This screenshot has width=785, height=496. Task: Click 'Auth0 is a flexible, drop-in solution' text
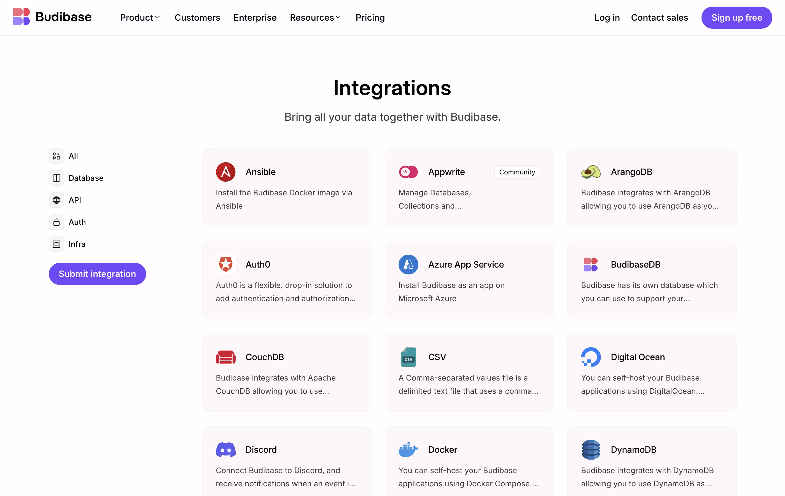coord(286,292)
